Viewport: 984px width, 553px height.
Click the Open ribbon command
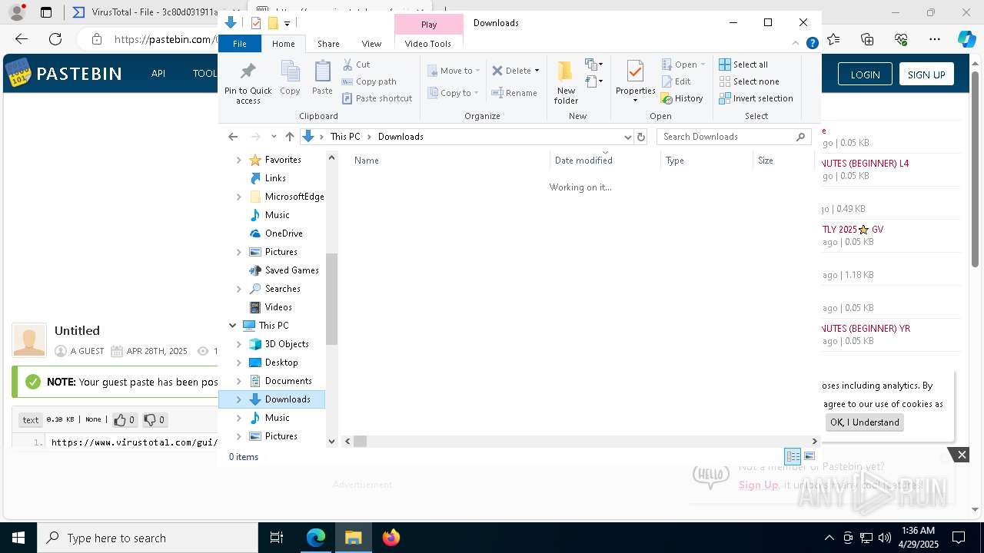pos(683,65)
